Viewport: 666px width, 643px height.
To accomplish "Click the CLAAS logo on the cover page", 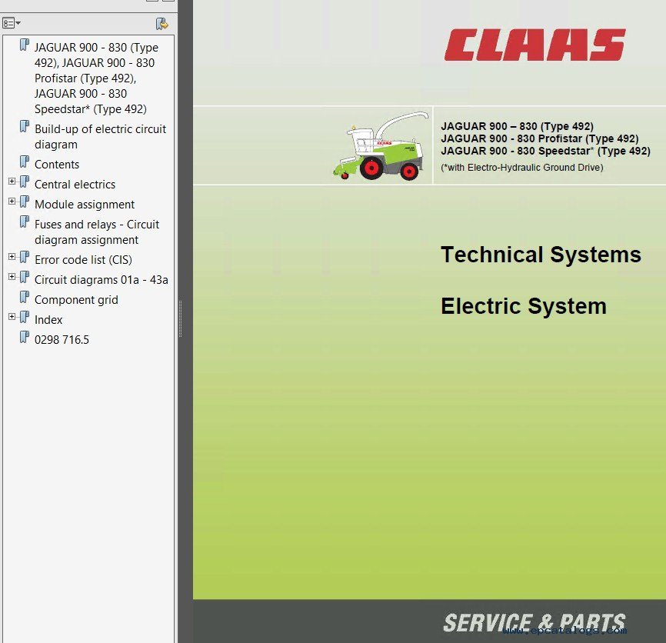I will [534, 45].
